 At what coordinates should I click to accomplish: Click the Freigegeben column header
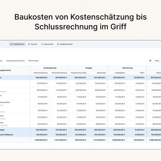120,73
